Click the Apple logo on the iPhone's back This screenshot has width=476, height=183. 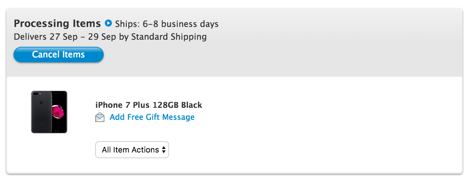point(41,102)
